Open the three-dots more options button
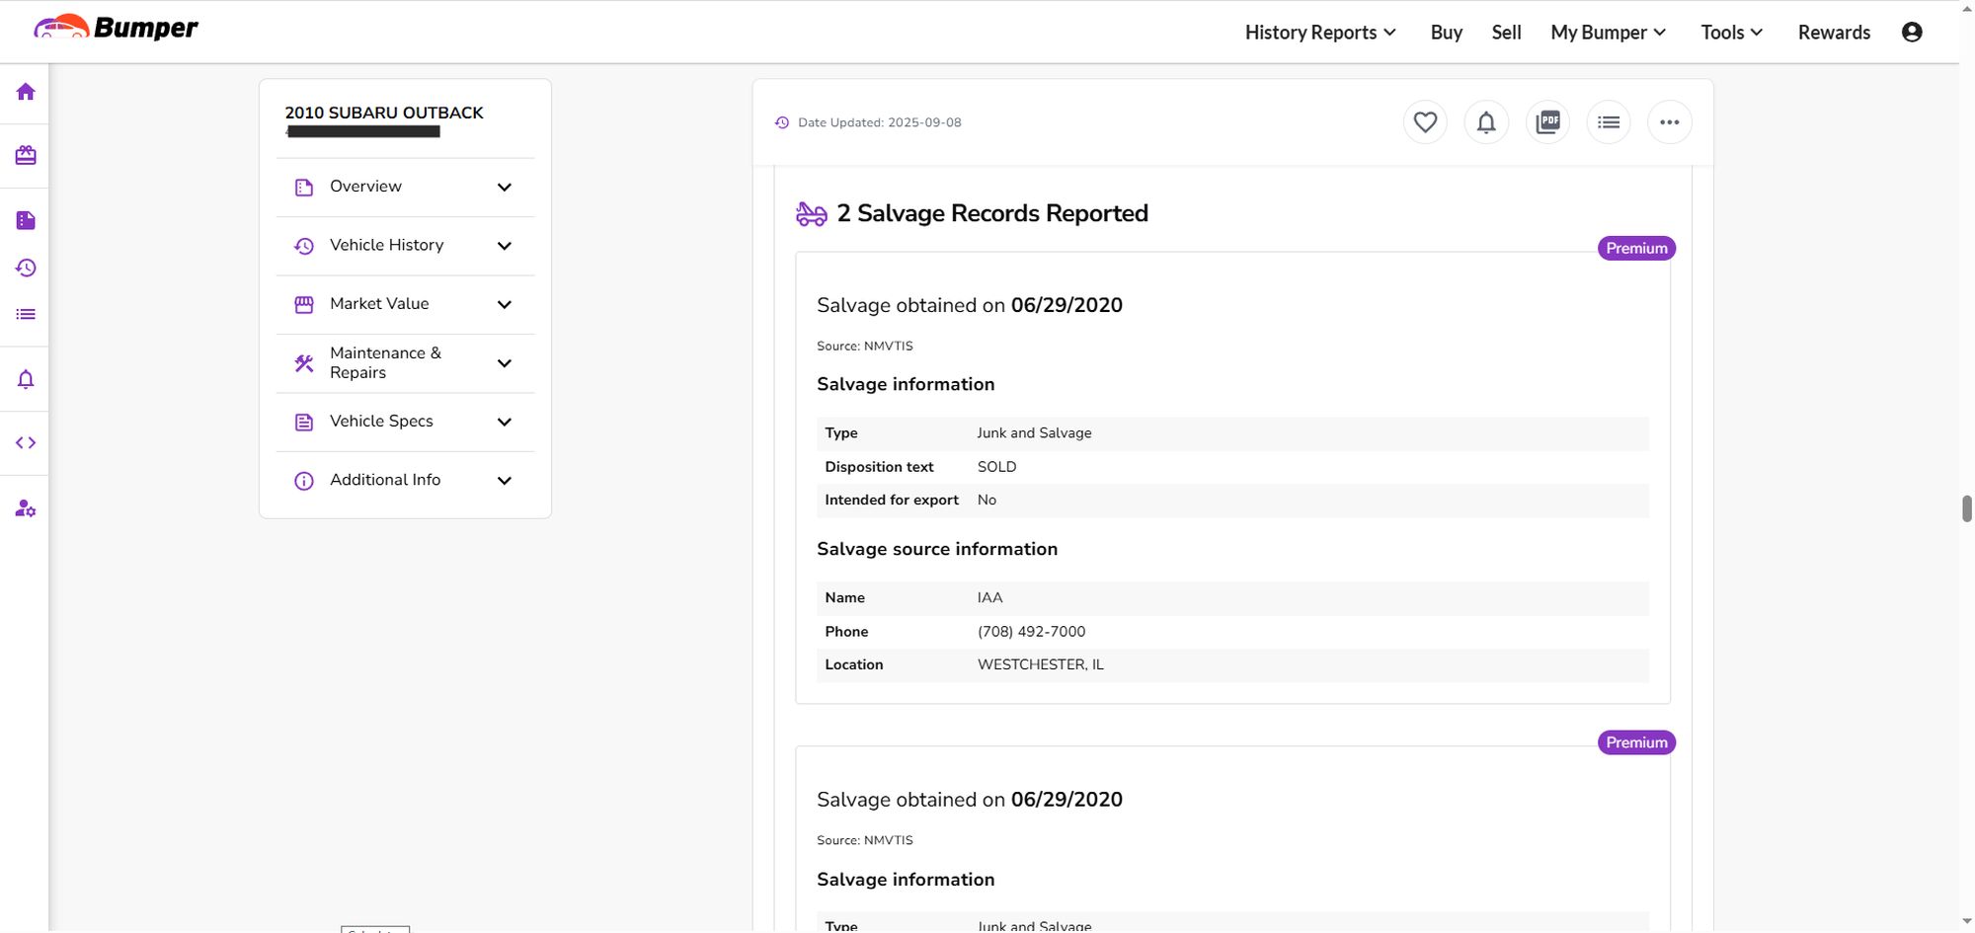The width and height of the screenshot is (1975, 933). pyautogui.click(x=1669, y=122)
